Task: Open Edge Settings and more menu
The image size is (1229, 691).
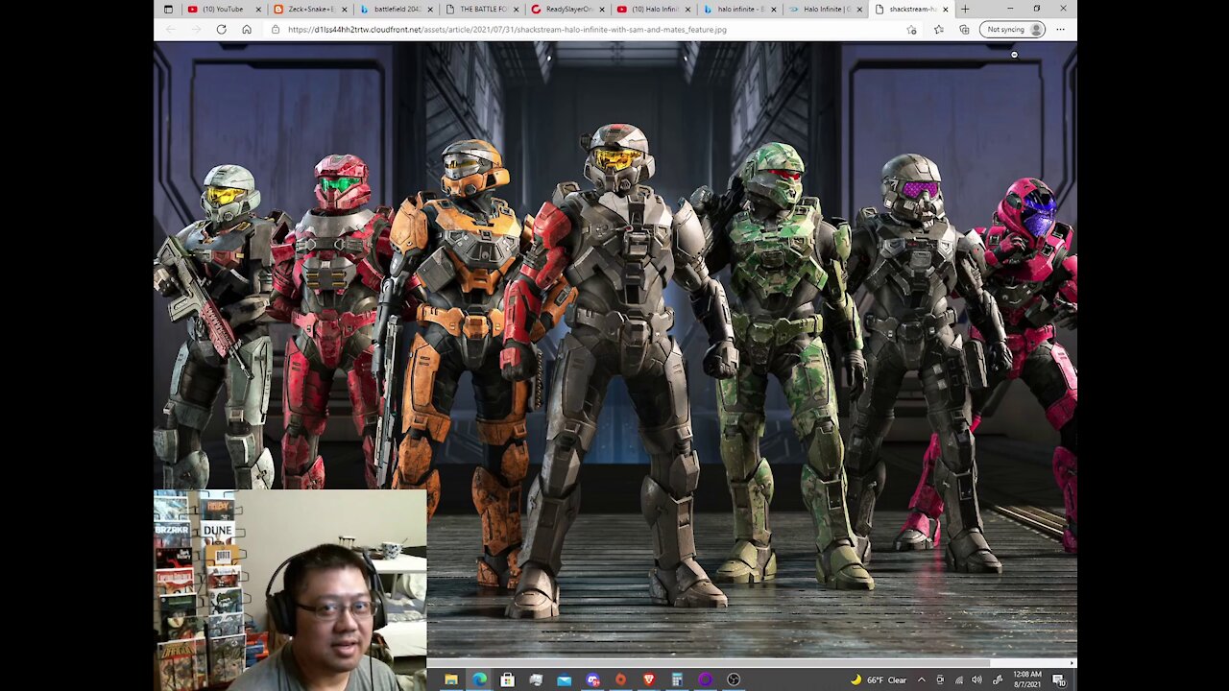Action: [1060, 30]
